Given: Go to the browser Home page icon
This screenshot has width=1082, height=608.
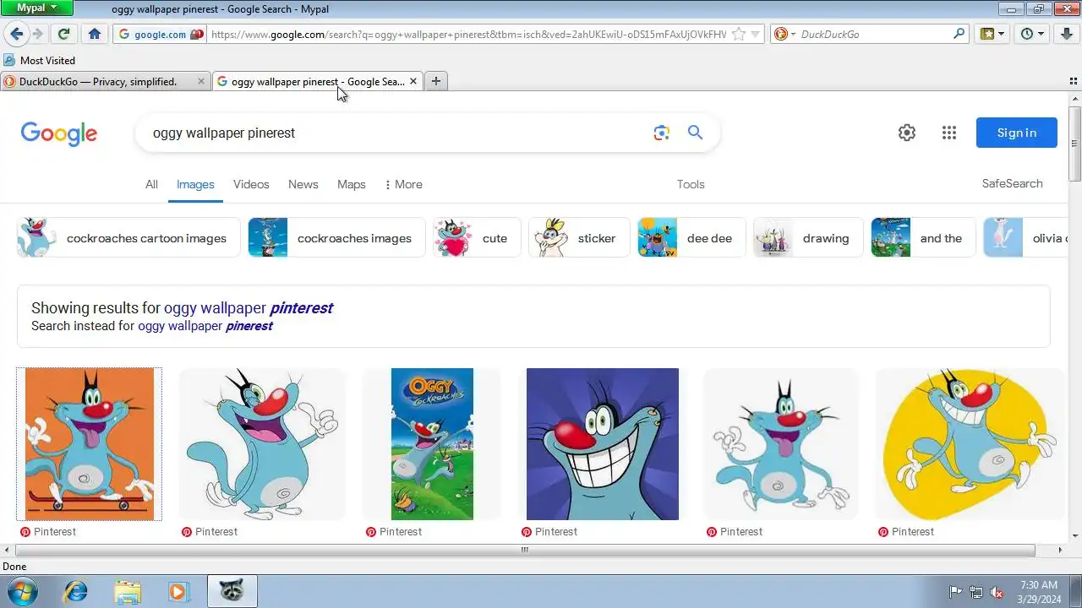Looking at the screenshot, I should coord(95,34).
